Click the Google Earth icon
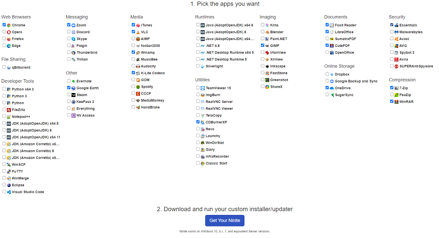This screenshot has height=238, width=439. [x=73, y=88]
